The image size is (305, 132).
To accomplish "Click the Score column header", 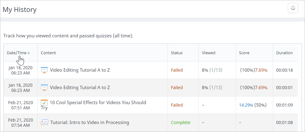I will (244, 53).
